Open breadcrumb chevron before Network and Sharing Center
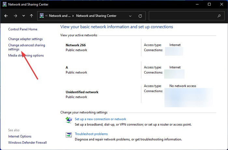 (x=73, y=16)
